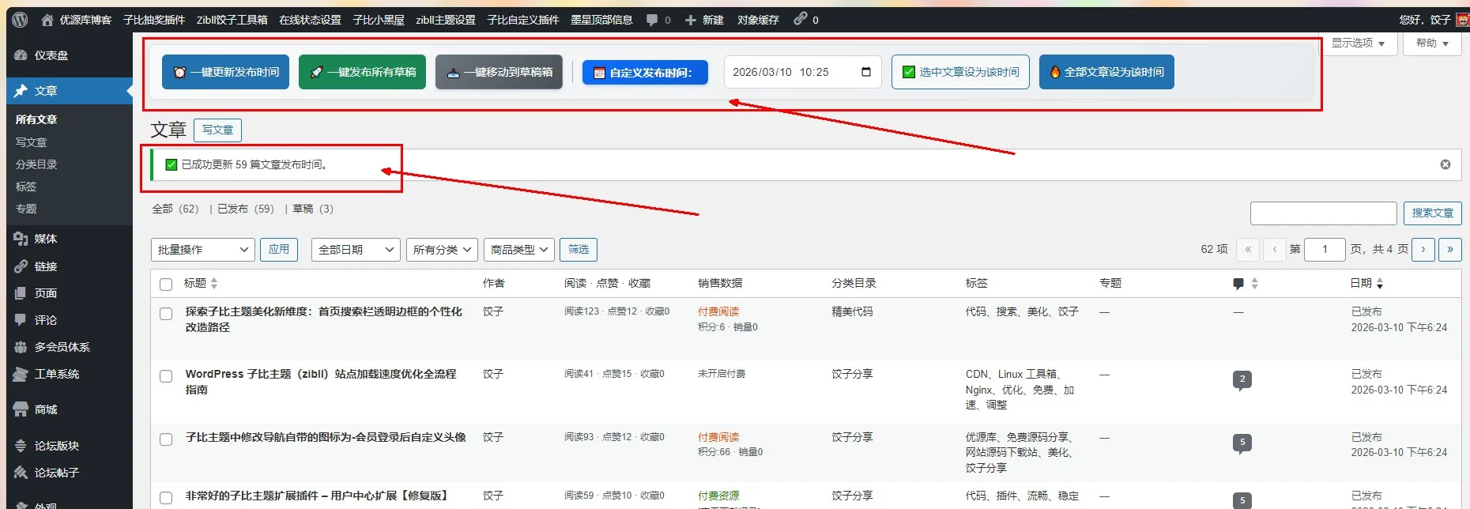
Task: Sort by the comments bubble column header
Action: (1245, 283)
